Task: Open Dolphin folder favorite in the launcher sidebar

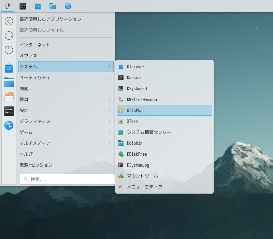Action: tap(9, 82)
